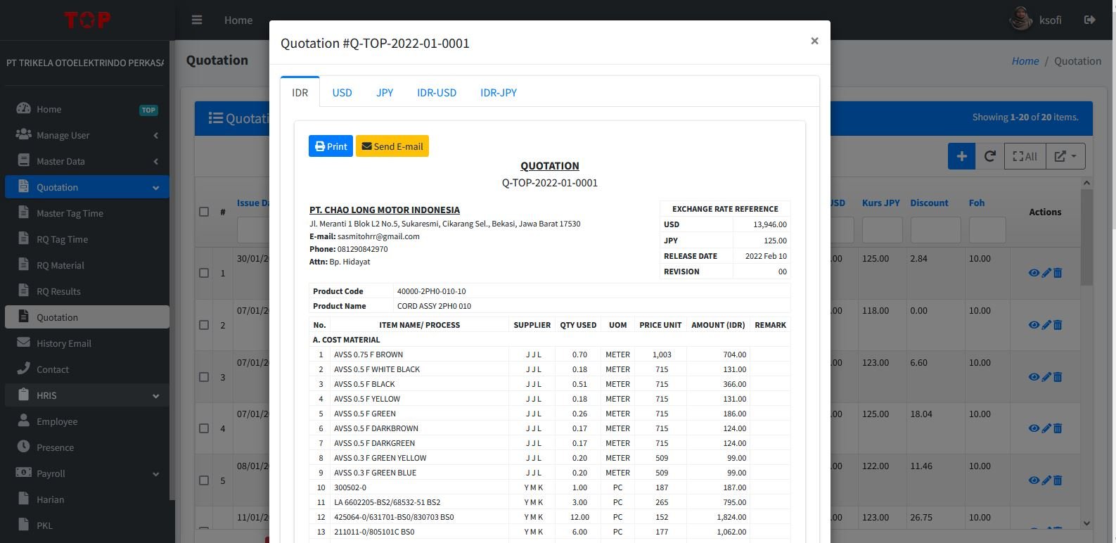Expand the Payroll sidebar menu
Viewport: 1116px width, 543px height.
(51, 473)
